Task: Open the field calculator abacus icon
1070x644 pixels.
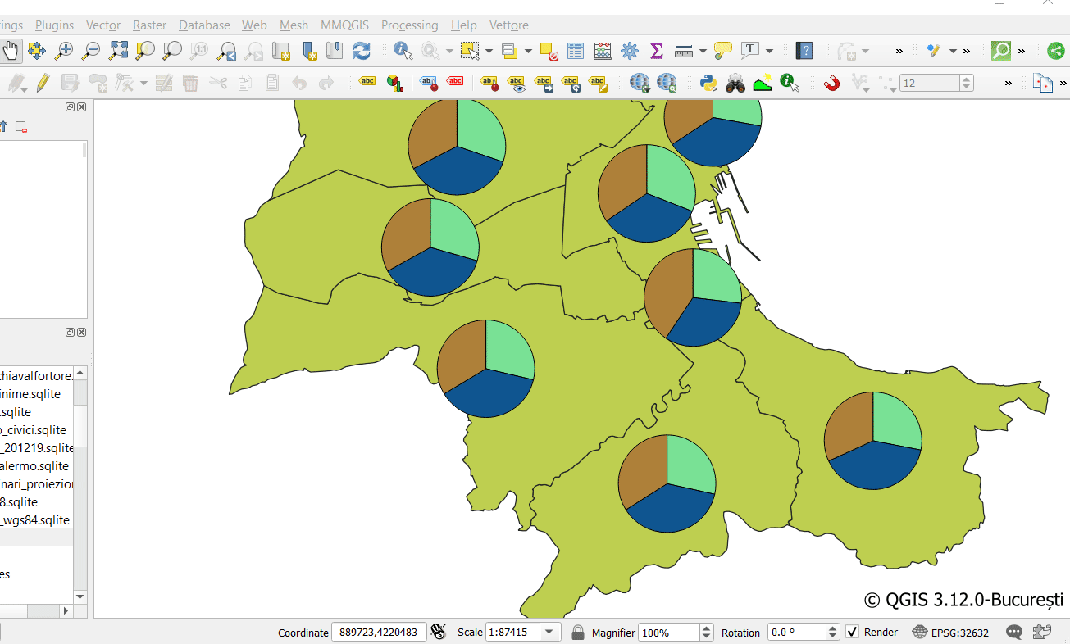Action: [x=603, y=51]
